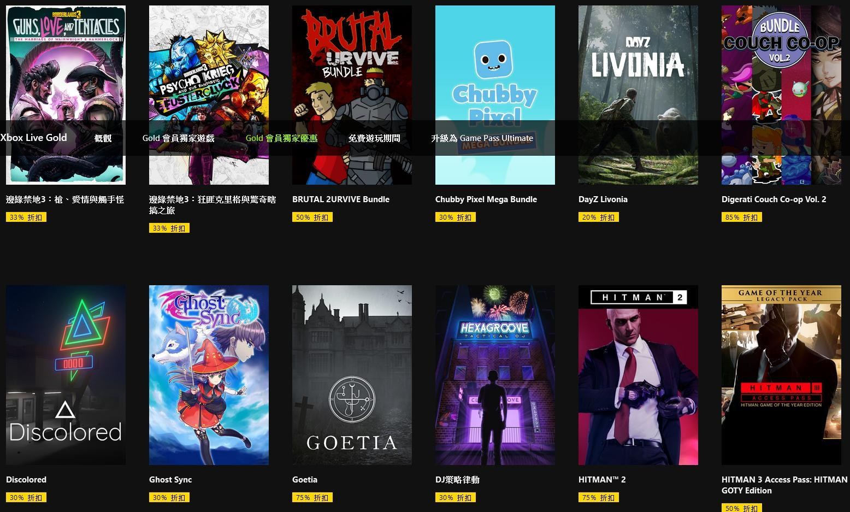Go to 升級為 Game Pass Ultimate
The height and width of the screenshot is (512, 850).
pyautogui.click(x=482, y=138)
